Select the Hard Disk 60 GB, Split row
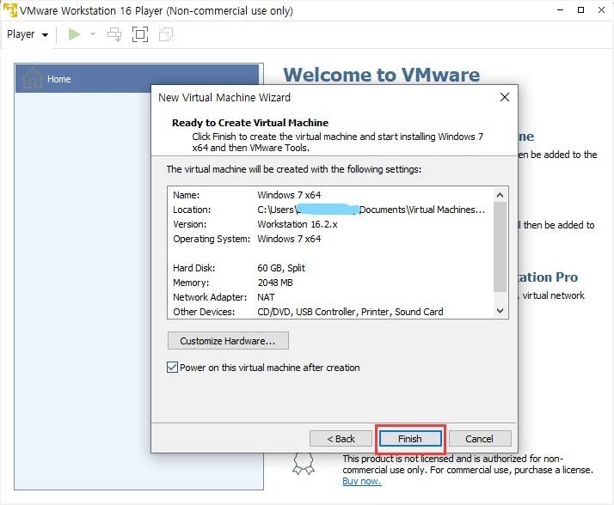The image size is (614, 505). point(331,268)
